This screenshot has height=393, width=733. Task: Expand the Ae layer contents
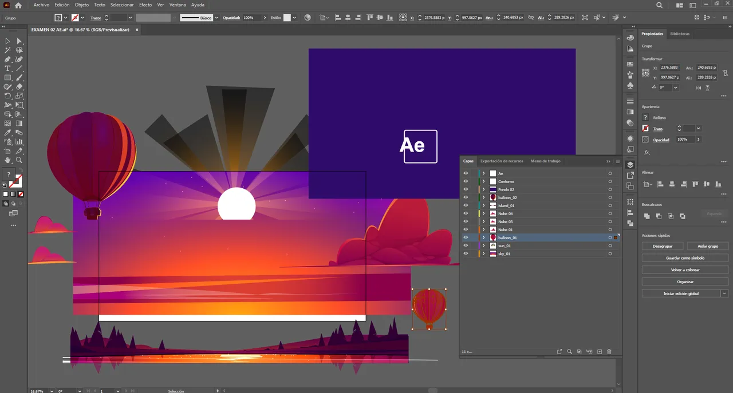(484, 173)
